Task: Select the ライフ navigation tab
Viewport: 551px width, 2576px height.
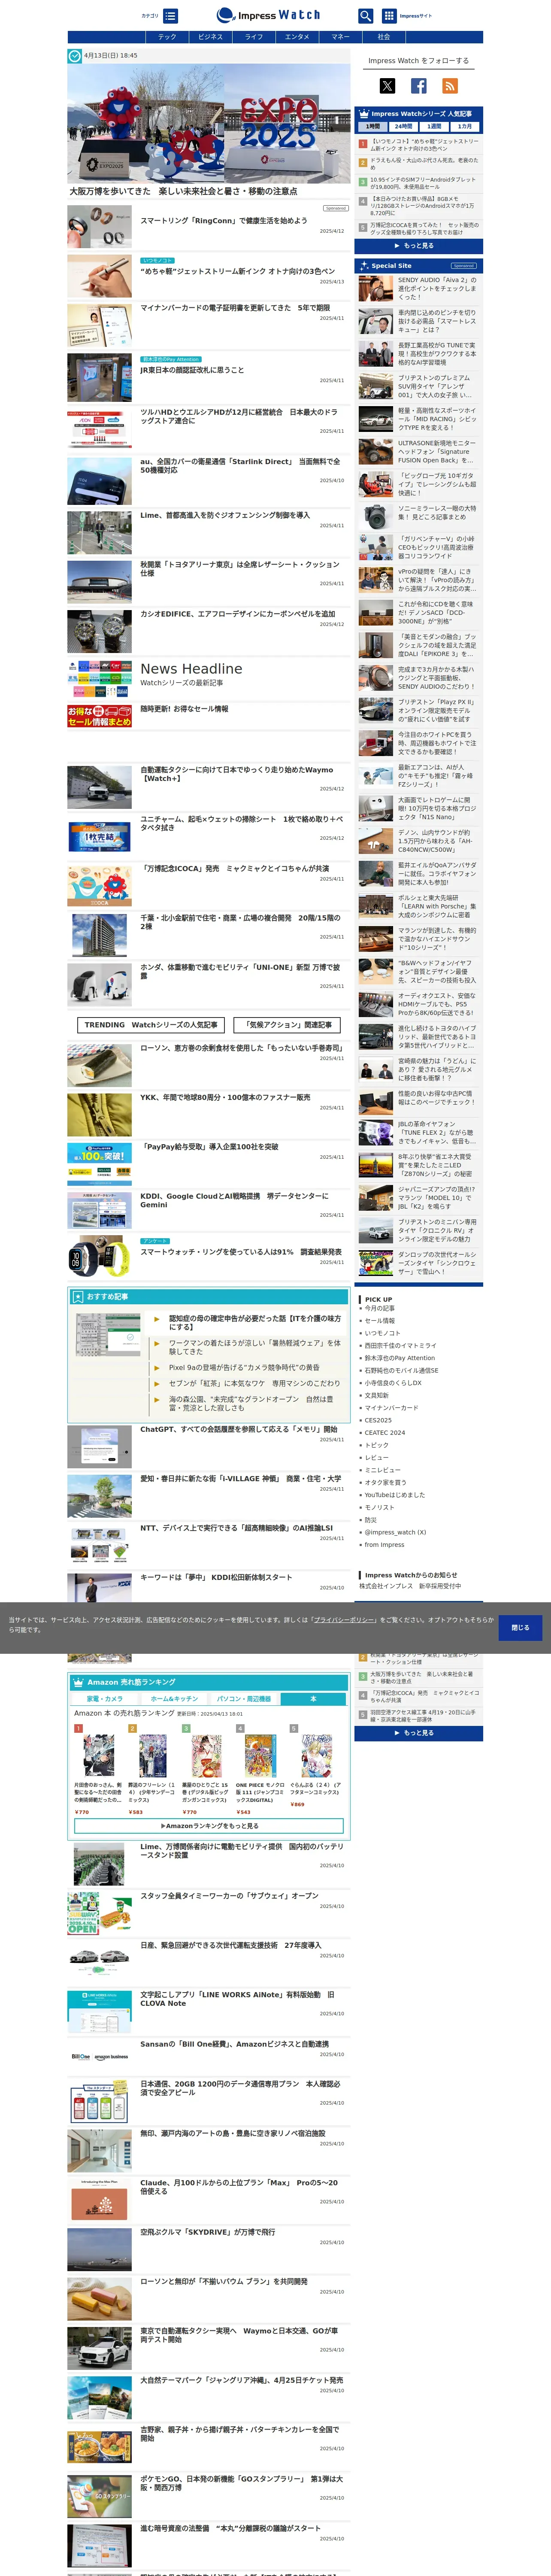Action: [254, 37]
